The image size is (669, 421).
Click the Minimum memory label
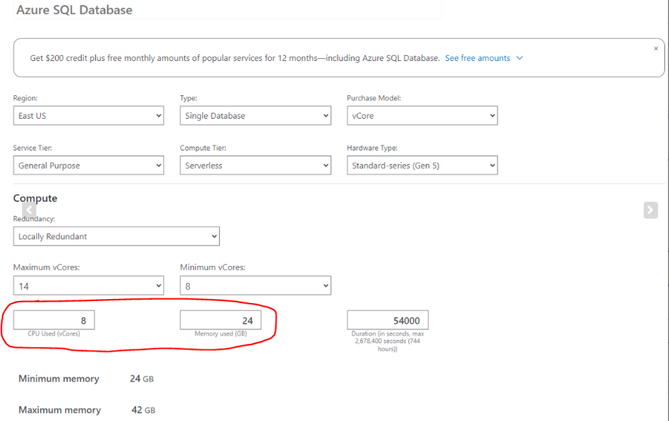click(59, 379)
